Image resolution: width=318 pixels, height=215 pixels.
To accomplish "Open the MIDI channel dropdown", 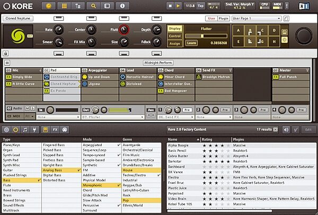I will click(30, 117).
